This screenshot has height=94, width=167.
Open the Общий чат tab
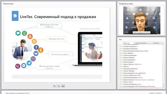(x=126, y=43)
